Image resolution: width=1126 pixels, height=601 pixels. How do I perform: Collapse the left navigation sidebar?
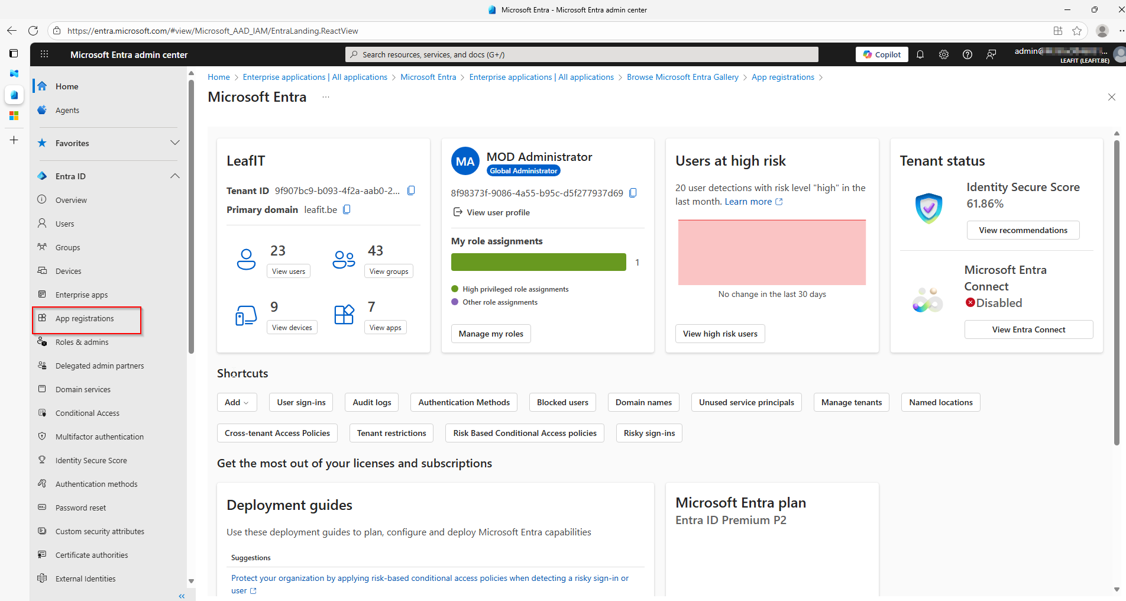(182, 596)
